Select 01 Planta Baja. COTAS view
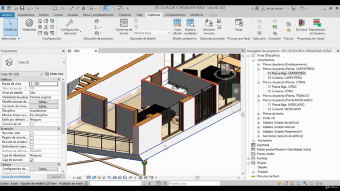The height and width of the screenshot is (191, 340). 282,87
